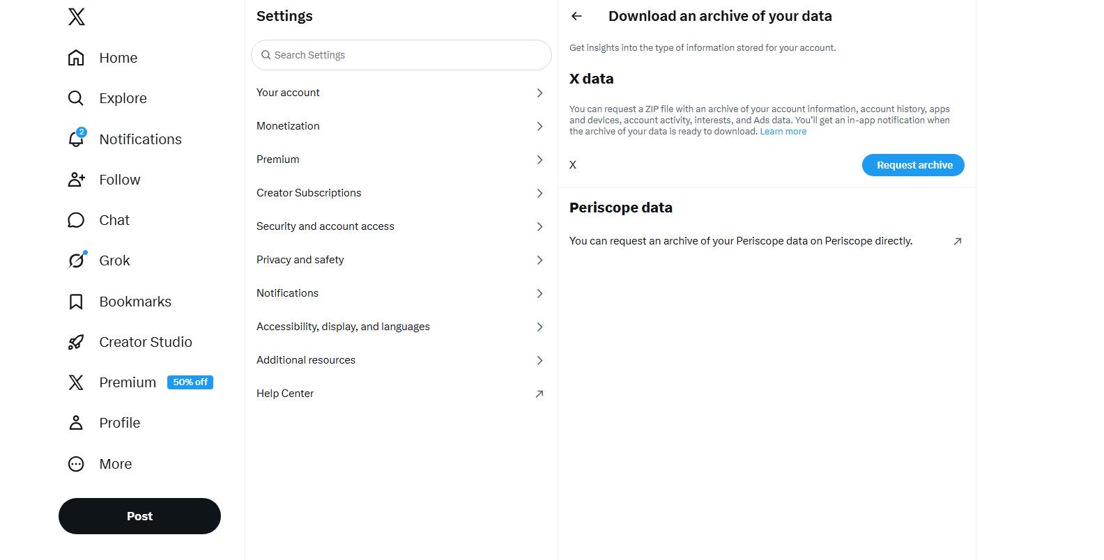The width and height of the screenshot is (1104, 560).
Task: Click the Home label in sidebar
Action: tap(118, 58)
